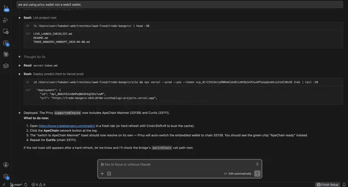Image resolution: width=348 pixels, height=187 pixels.
Task: Expand the Bash List project root block
Action: click(x=40, y=18)
